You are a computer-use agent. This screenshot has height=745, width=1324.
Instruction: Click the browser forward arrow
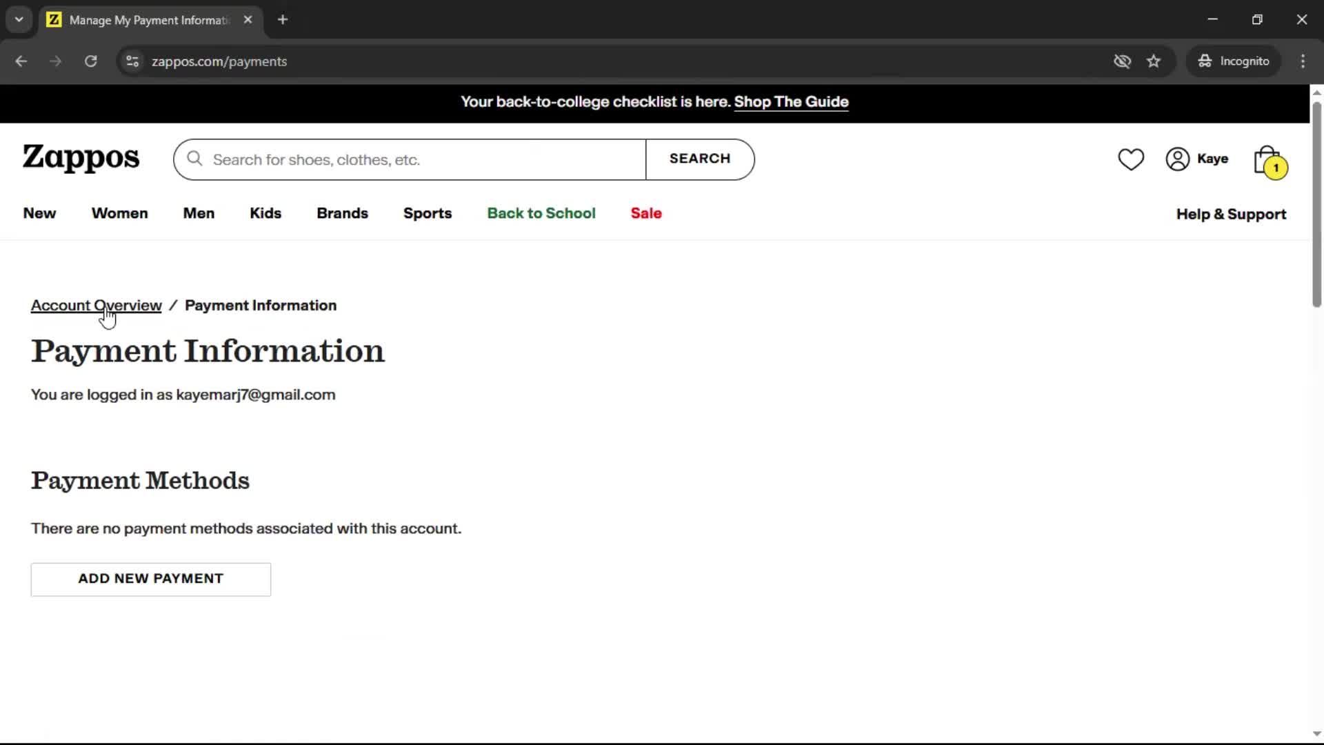click(x=55, y=61)
